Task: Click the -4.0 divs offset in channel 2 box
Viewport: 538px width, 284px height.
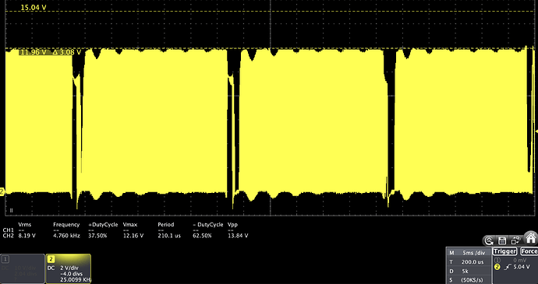Action: tap(71, 274)
